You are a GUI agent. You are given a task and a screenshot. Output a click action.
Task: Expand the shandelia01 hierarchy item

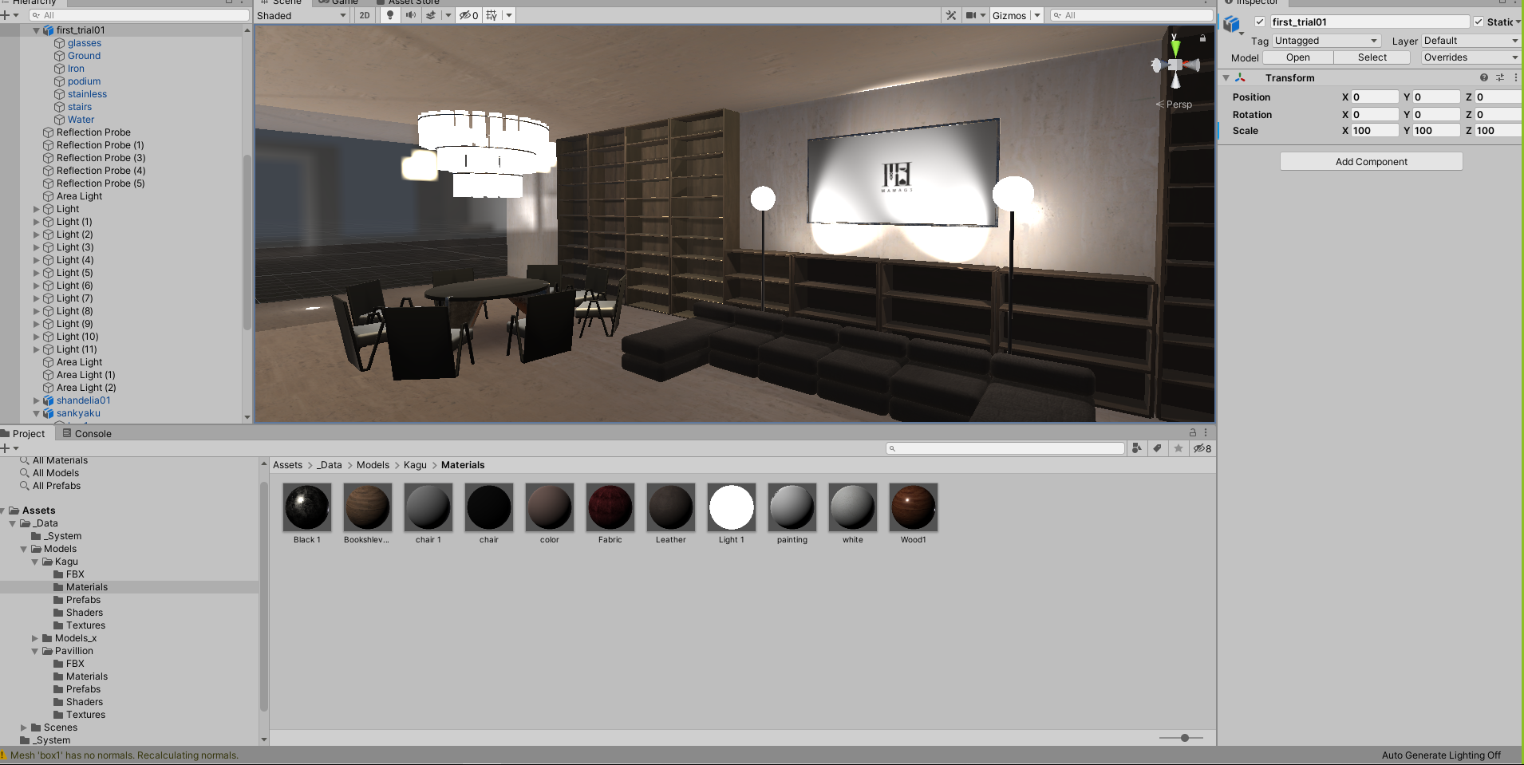(x=36, y=400)
